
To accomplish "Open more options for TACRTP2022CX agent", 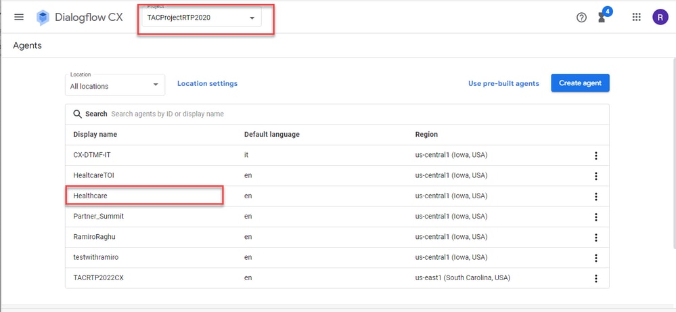I will coord(595,278).
